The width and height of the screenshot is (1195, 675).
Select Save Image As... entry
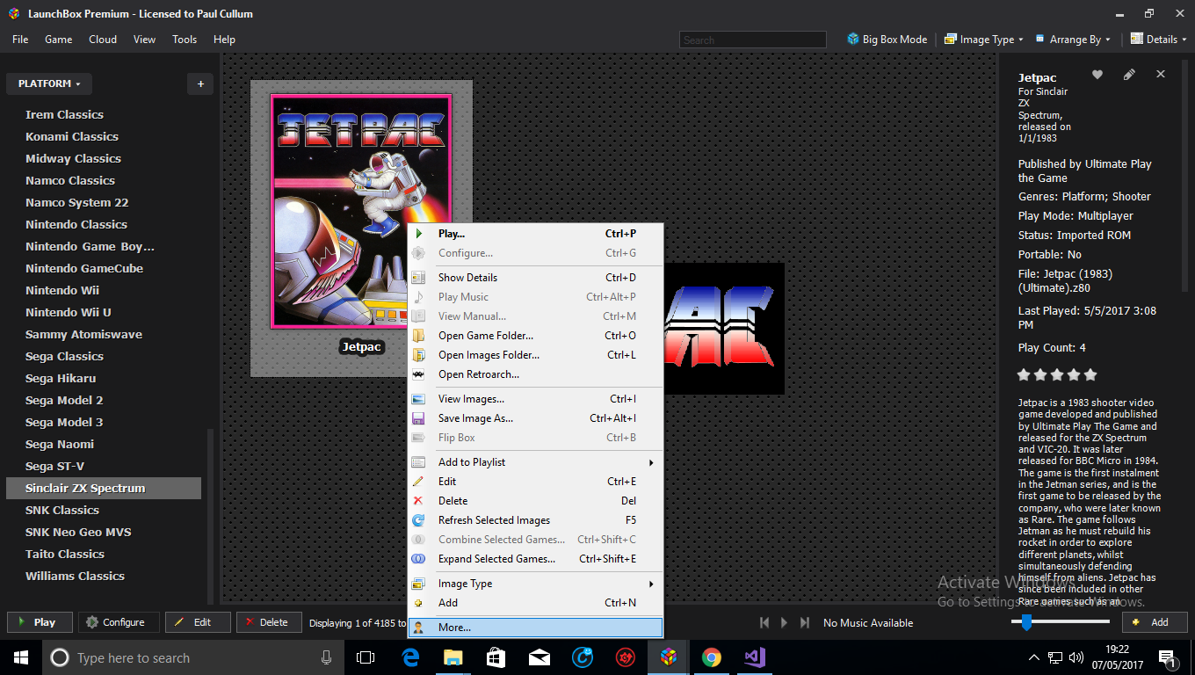coord(536,418)
